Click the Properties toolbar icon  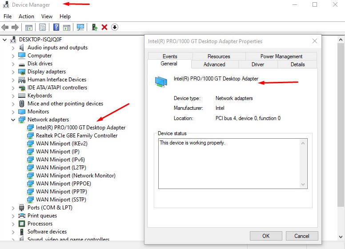(42, 27)
